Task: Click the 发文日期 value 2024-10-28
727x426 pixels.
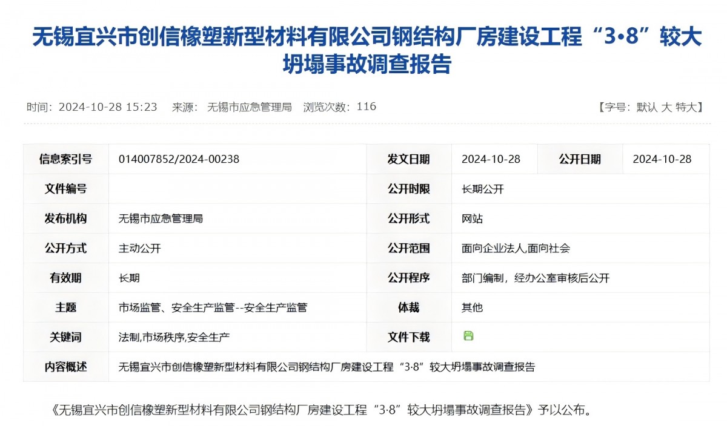Action: pyautogui.click(x=491, y=159)
